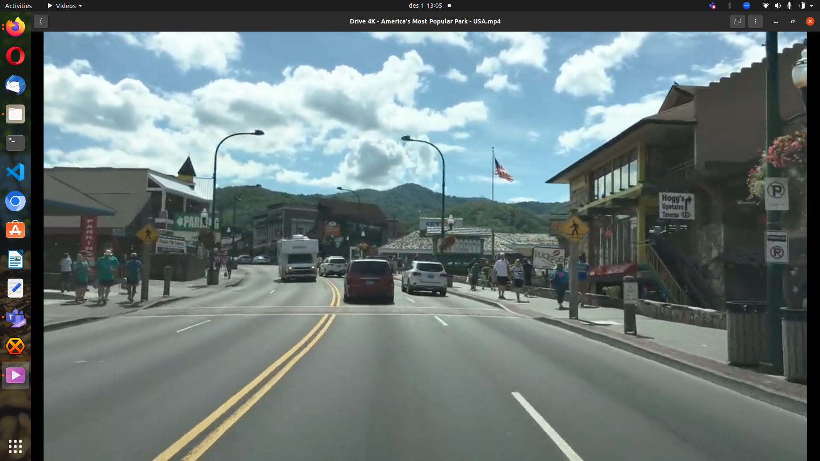Open the Opera browser from the dock
The height and width of the screenshot is (461, 820).
pyautogui.click(x=15, y=55)
